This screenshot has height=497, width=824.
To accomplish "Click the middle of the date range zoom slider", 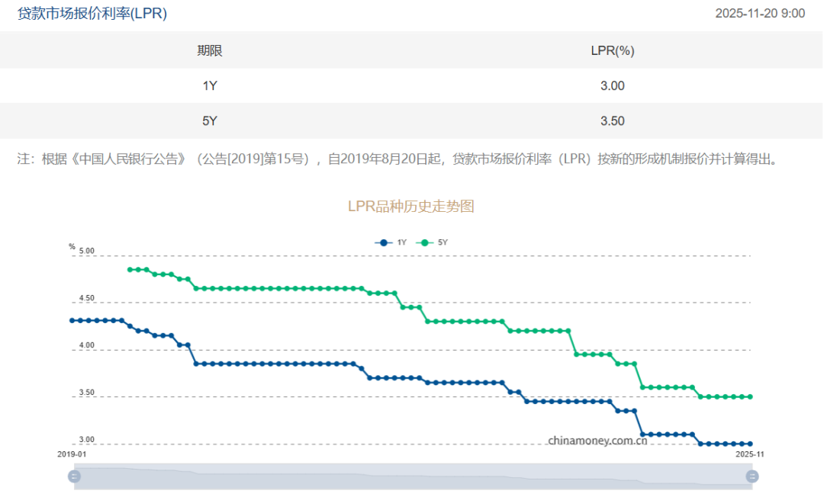I will [x=412, y=476].
